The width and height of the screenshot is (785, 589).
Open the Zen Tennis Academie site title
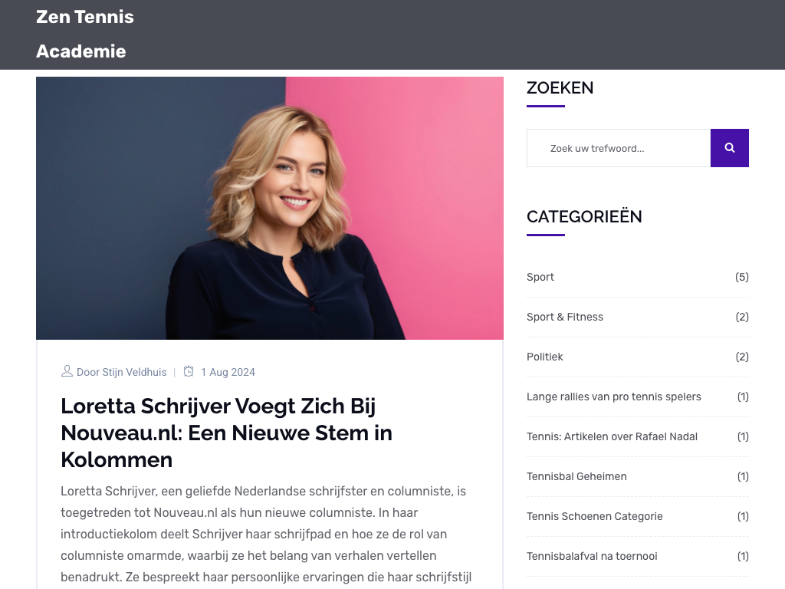[85, 34]
